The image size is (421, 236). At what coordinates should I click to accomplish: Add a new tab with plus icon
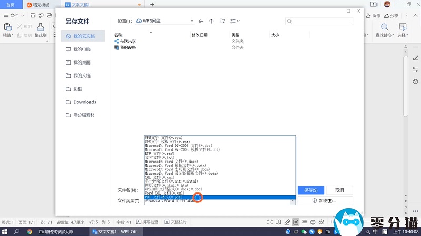(x=152, y=5)
